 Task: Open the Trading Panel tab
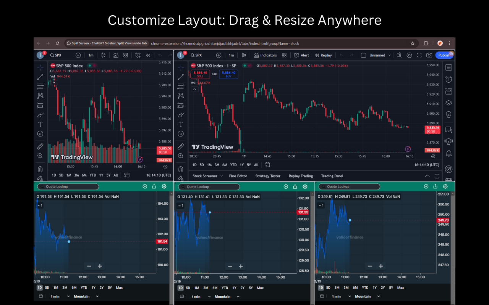point(332,176)
